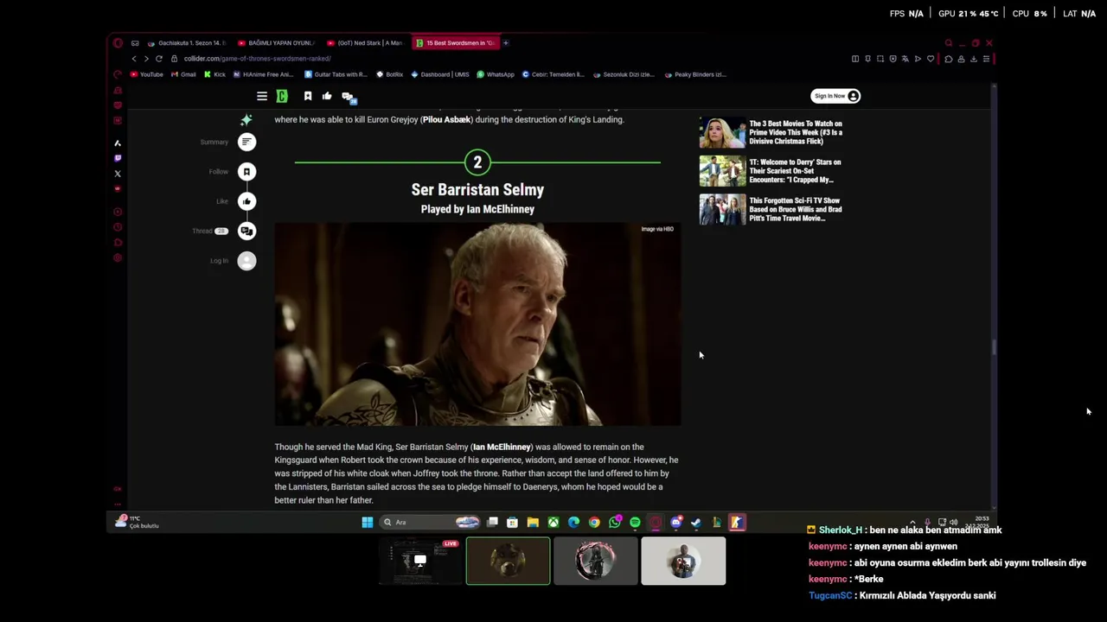Open a new browser tab

(x=506, y=42)
